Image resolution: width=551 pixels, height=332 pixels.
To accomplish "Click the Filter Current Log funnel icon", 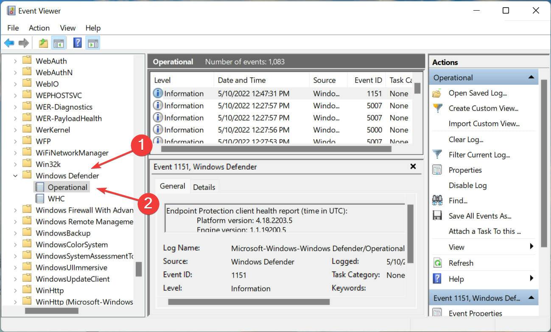I will (x=437, y=155).
